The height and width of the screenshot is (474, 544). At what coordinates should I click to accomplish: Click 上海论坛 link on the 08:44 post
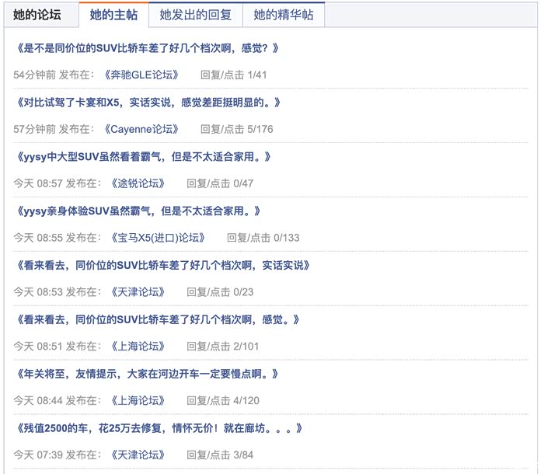(138, 401)
